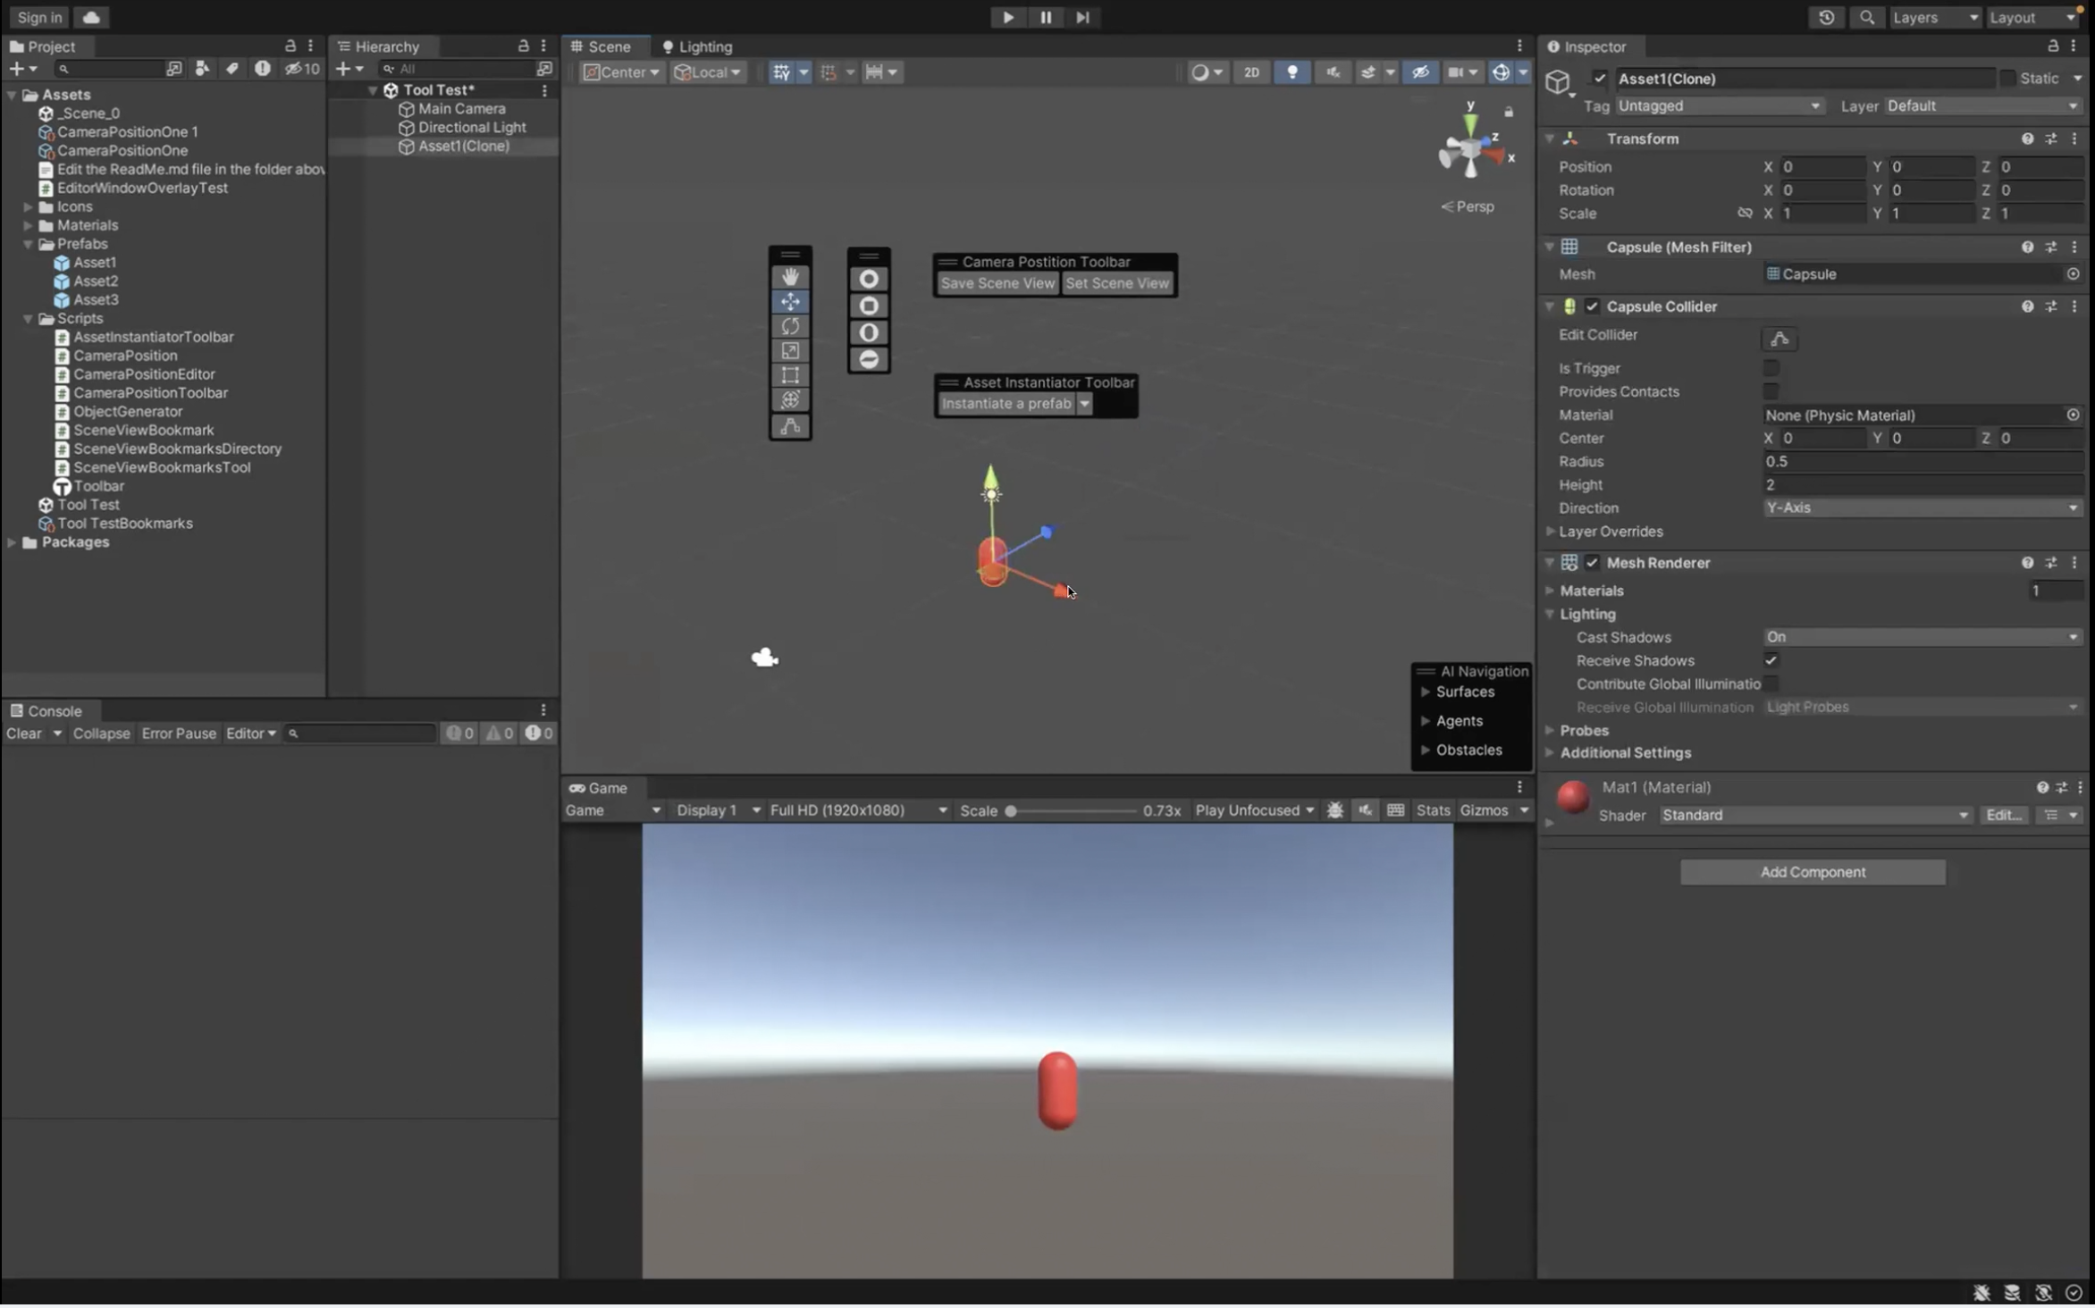Uncheck Receive Shadows

pos(1770,660)
